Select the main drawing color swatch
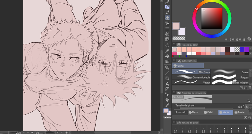 pyautogui.click(x=176, y=26)
